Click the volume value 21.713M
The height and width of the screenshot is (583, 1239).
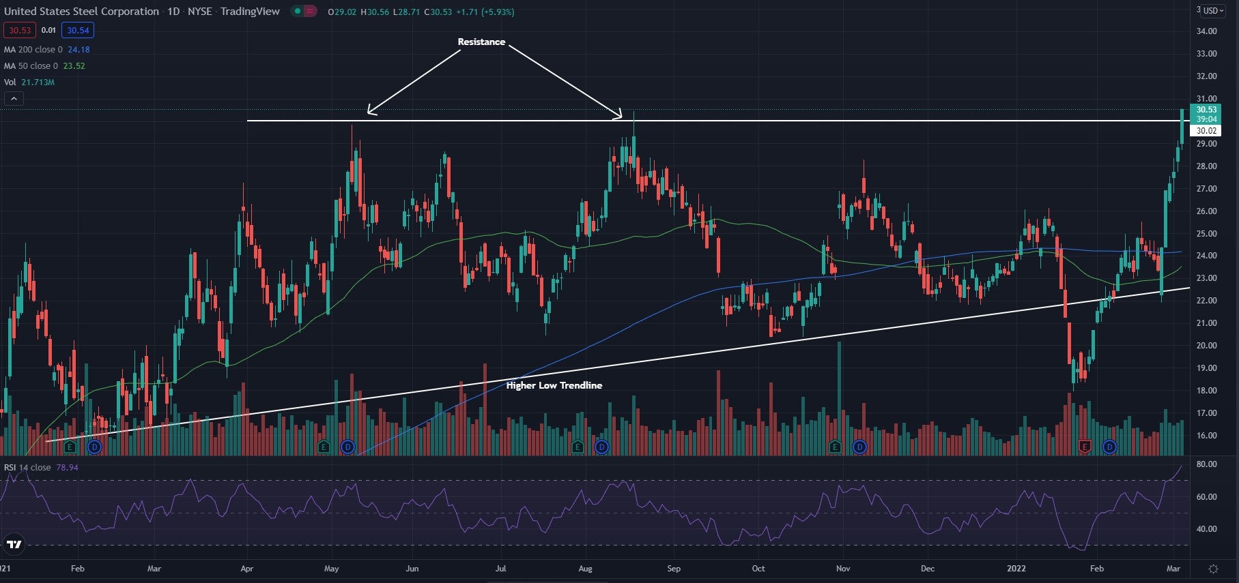click(x=38, y=83)
